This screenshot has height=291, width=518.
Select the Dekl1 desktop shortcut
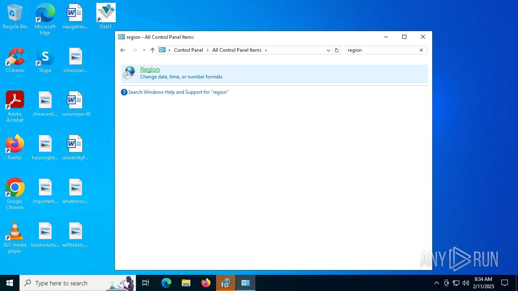106,16
